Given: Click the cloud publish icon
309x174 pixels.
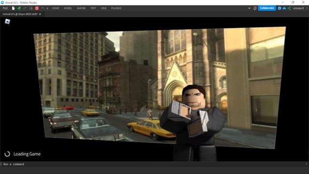Looking at the screenshot, I should point(284,8).
